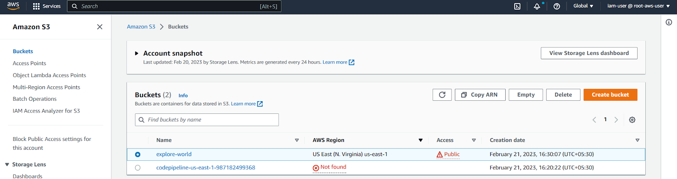The width and height of the screenshot is (677, 179).
Task: Open the Global region dropdown
Action: pos(583,6)
